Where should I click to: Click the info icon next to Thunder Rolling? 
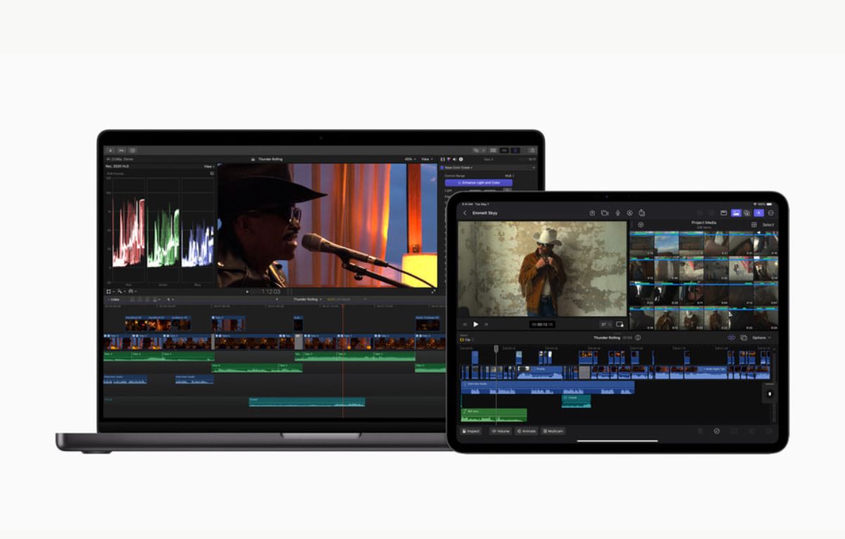[638, 338]
